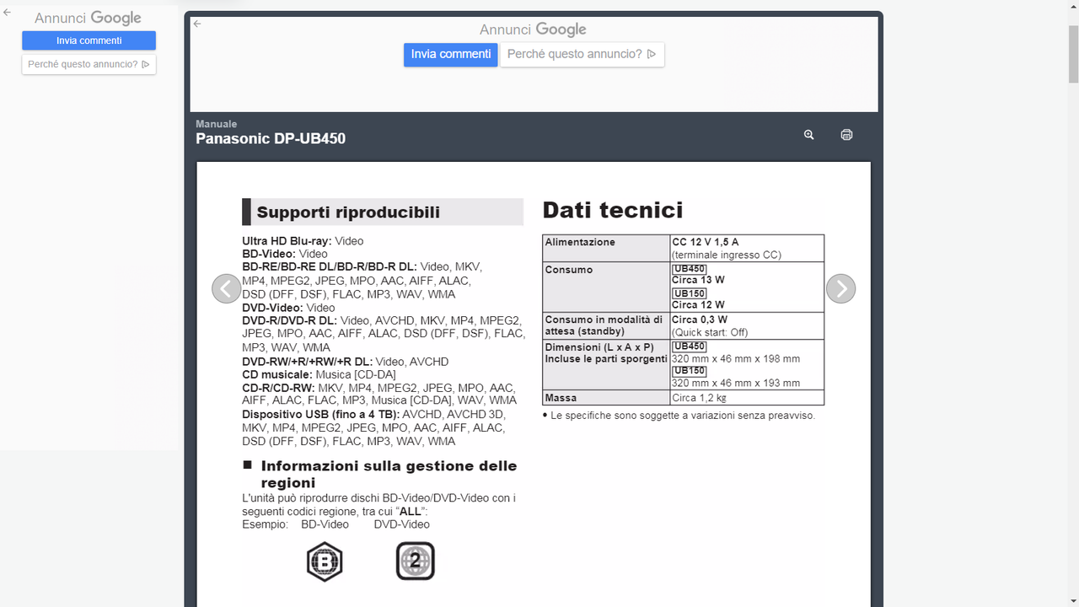Click 'Circa 12 W' value

(698, 305)
